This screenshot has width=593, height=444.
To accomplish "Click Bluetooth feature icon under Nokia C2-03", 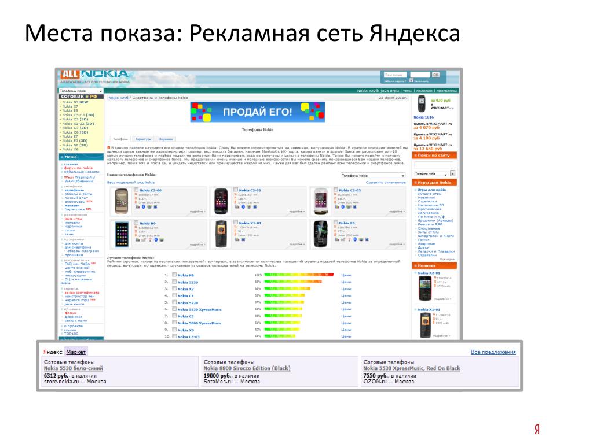I will tap(343, 207).
